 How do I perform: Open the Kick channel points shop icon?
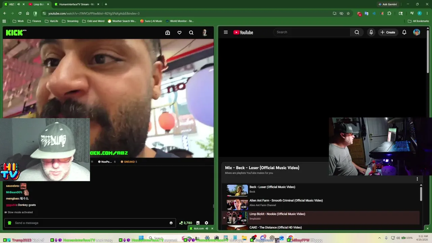[198, 223]
